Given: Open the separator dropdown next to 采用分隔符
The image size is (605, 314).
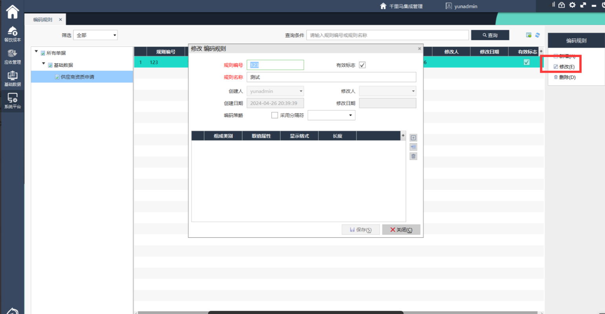Looking at the screenshot, I should point(331,115).
